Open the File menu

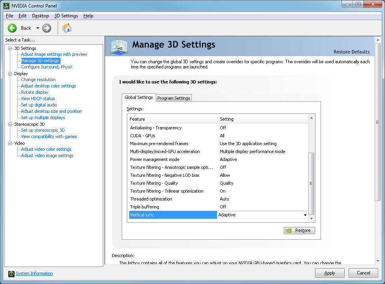[x=9, y=16]
